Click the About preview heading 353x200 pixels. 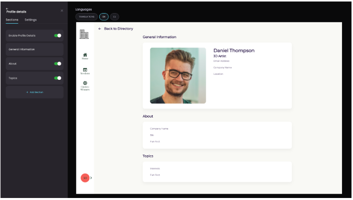(x=148, y=116)
